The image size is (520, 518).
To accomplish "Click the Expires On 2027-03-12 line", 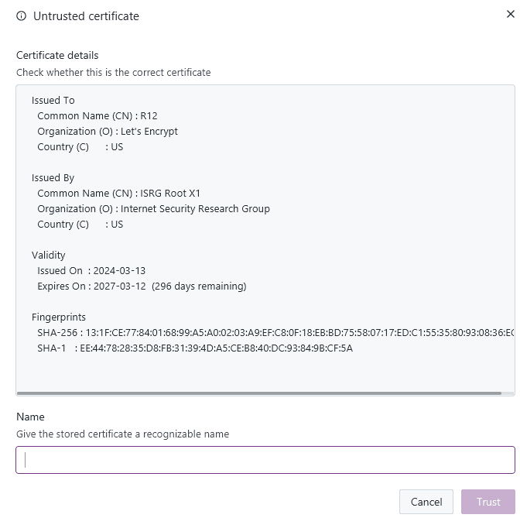I will [142, 286].
